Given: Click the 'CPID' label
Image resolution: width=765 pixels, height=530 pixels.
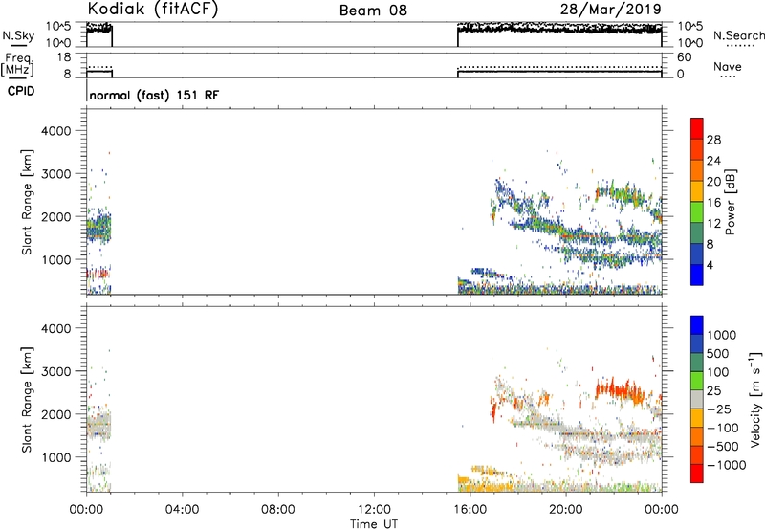Looking at the screenshot, I should 21,91.
